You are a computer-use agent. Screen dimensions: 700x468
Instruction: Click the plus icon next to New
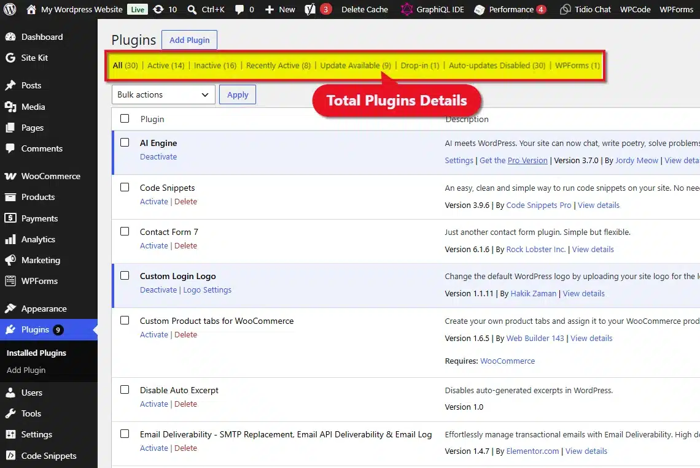269,9
